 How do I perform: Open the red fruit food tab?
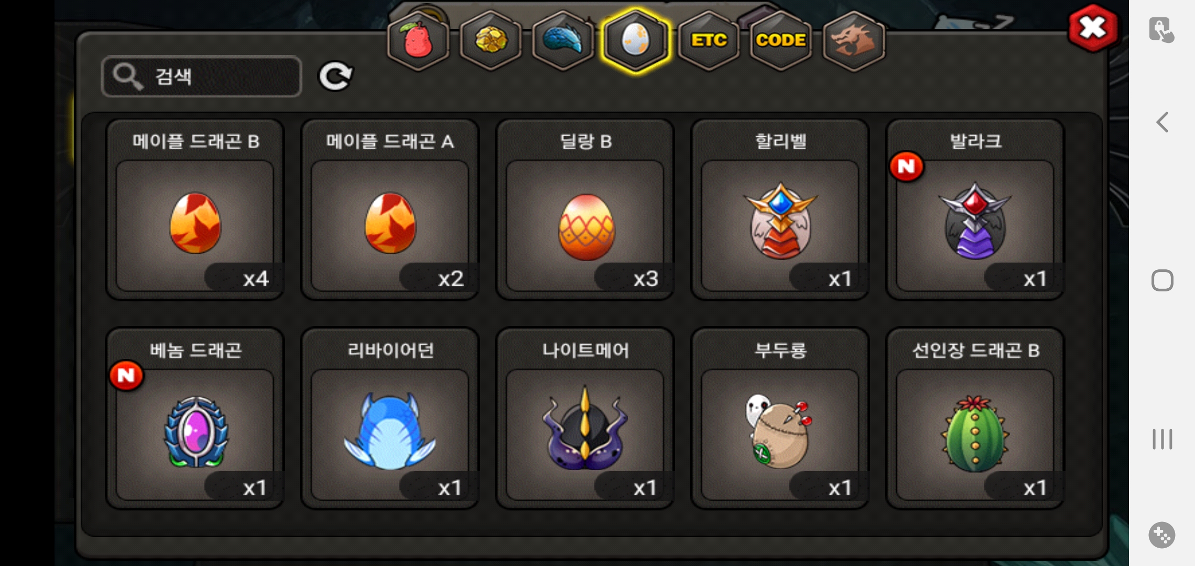point(418,41)
